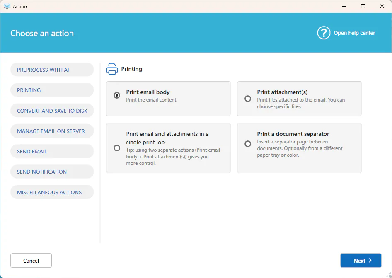Open the Miscellaneous Actions category
The image size is (392, 278).
[x=52, y=192]
